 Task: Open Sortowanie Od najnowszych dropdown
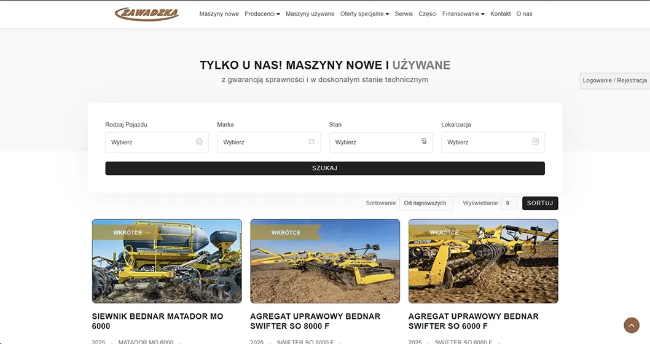pyautogui.click(x=426, y=203)
